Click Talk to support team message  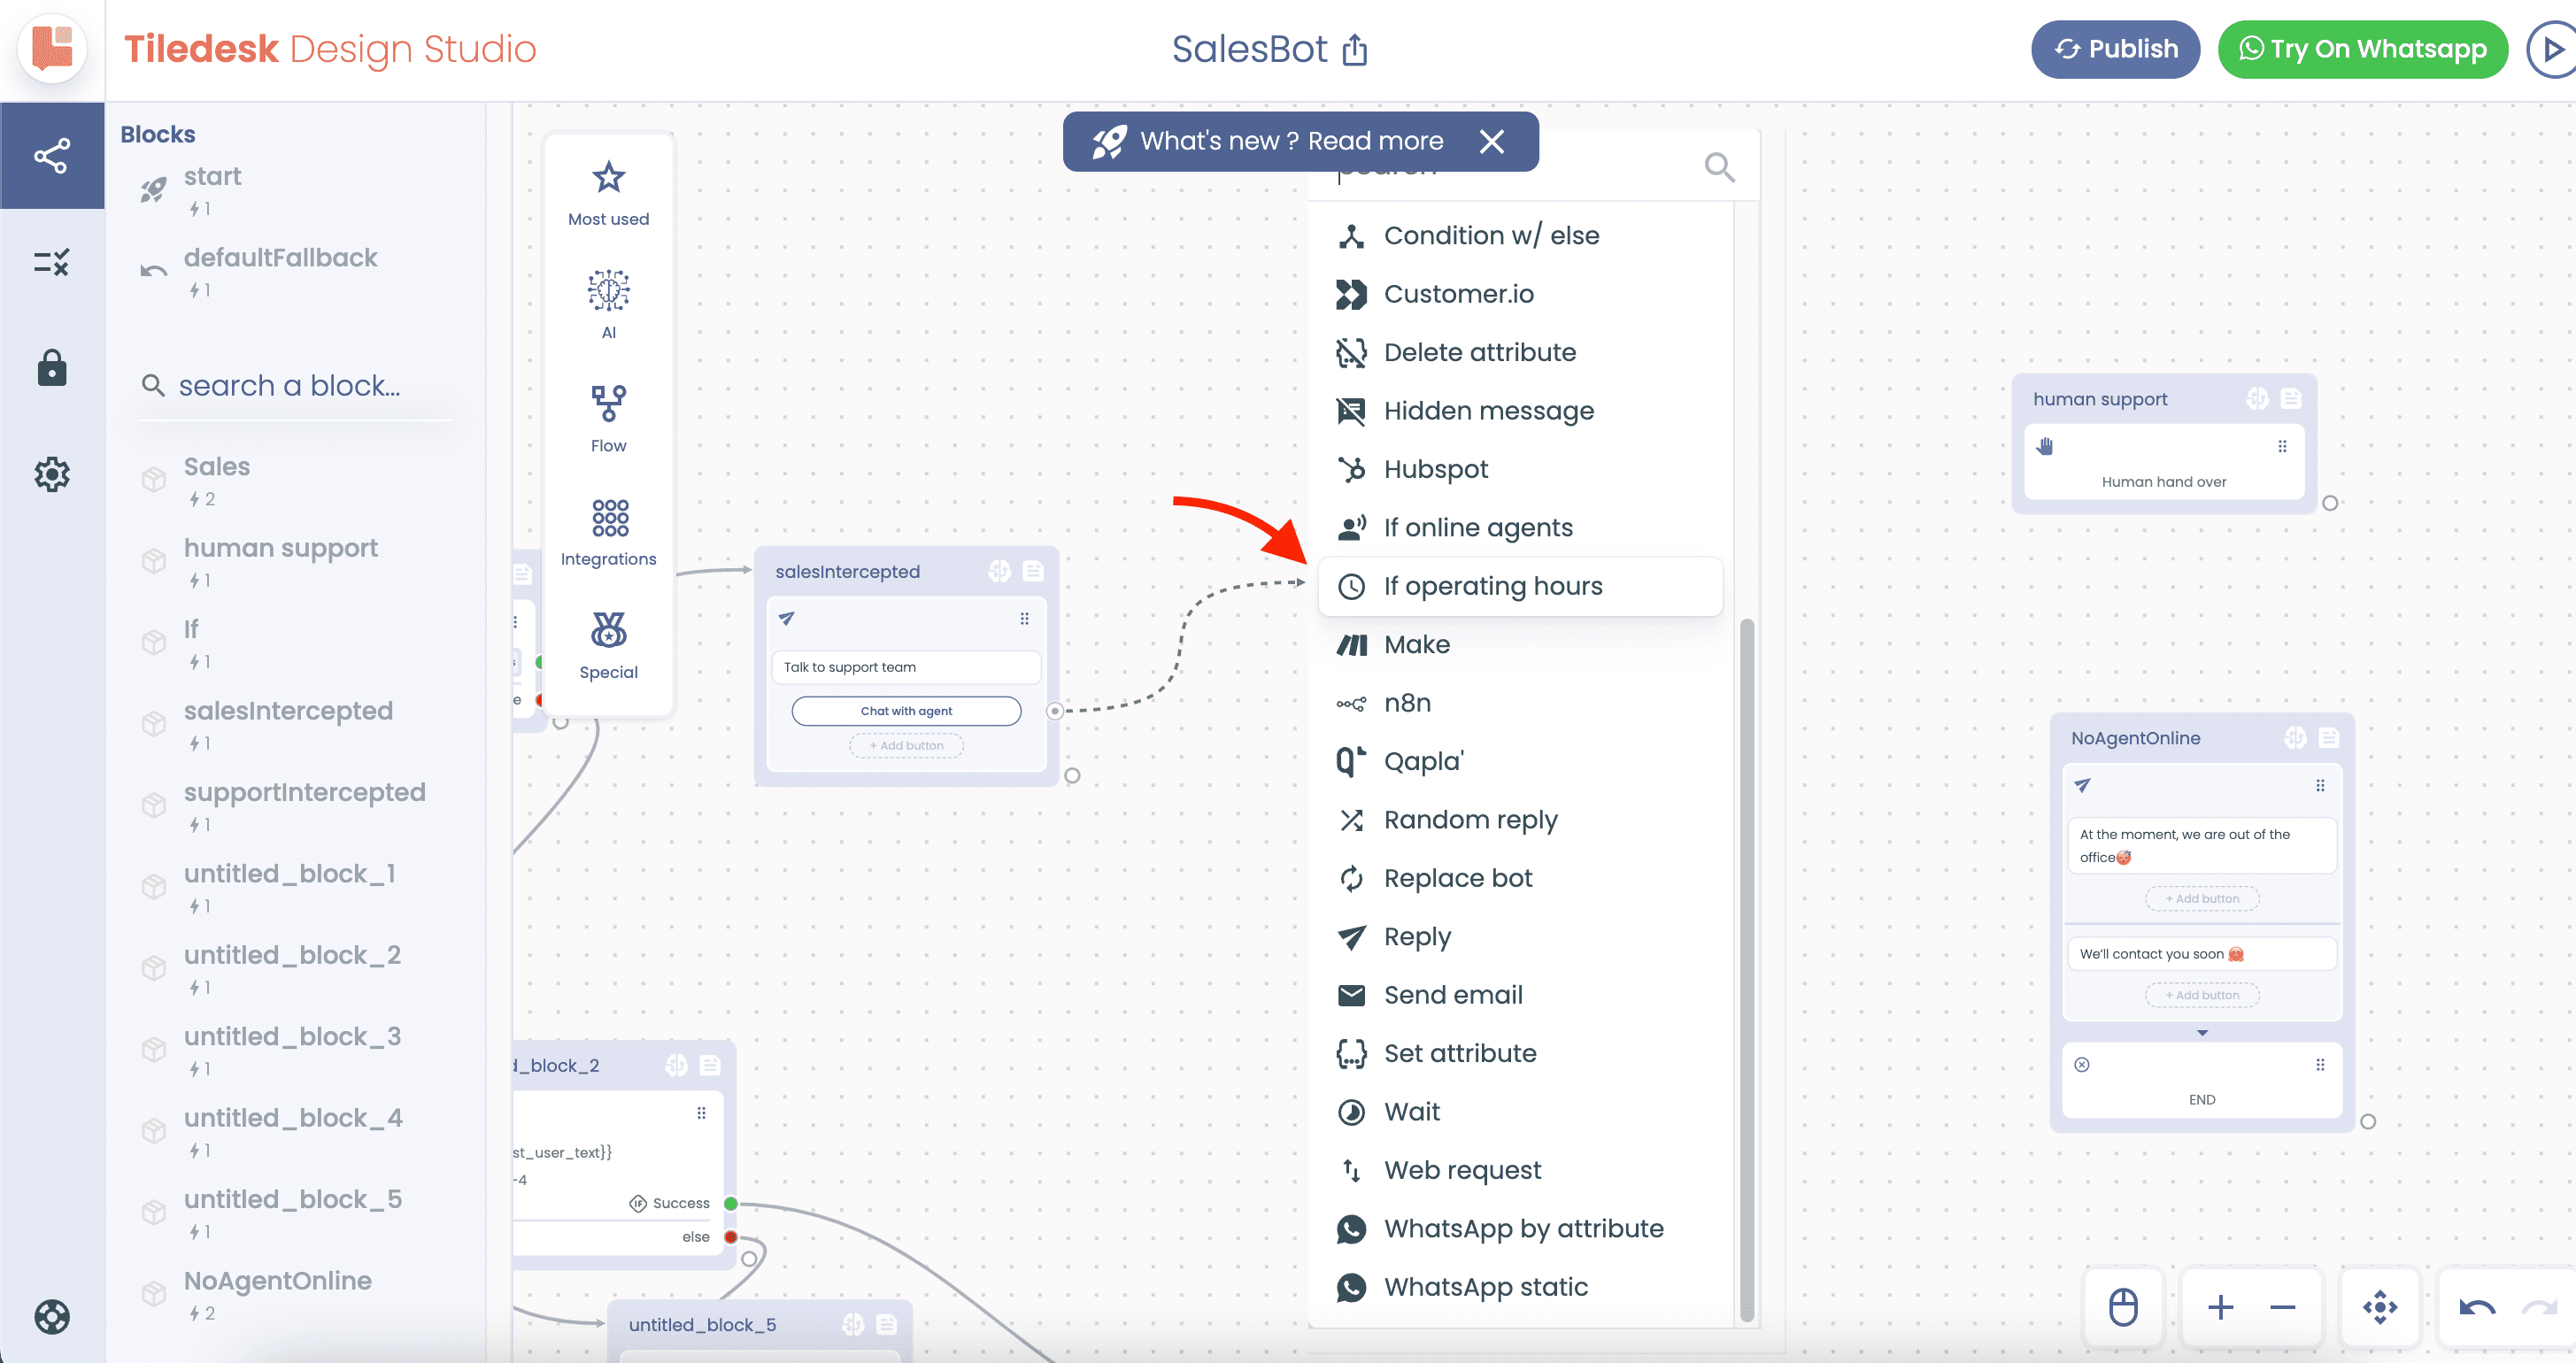[x=906, y=667]
